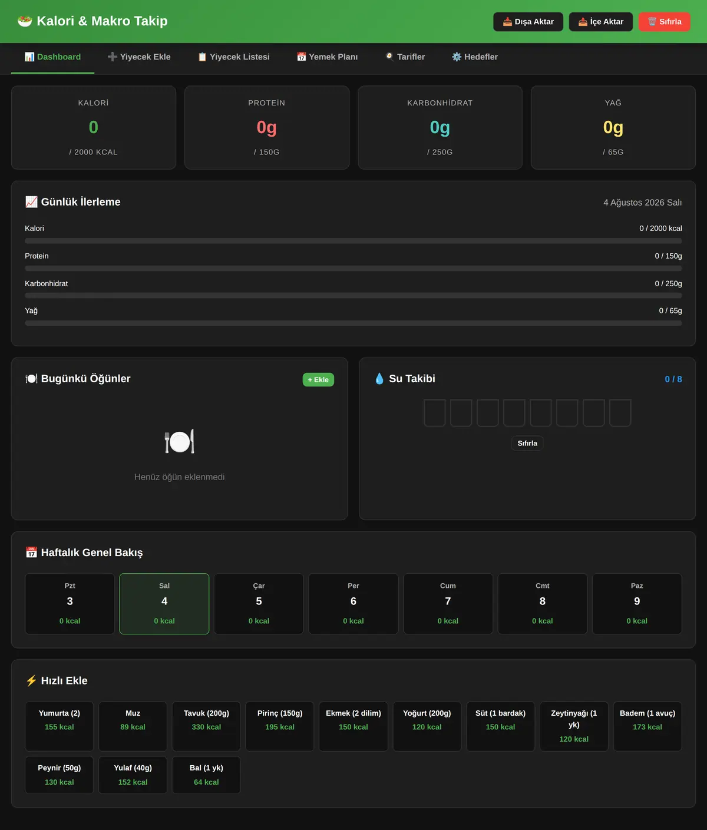The height and width of the screenshot is (830, 707).
Task: Click the water drop icon beside Su Takibi
Action: [x=379, y=379]
